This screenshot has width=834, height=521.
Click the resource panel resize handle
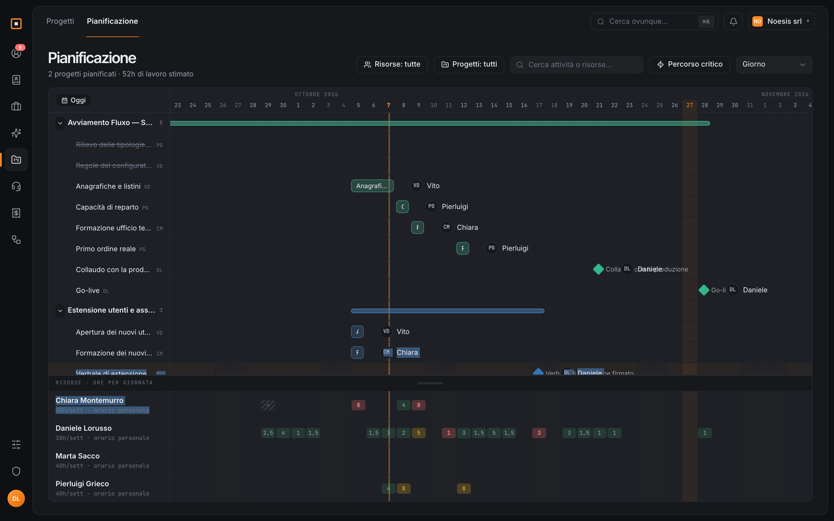[x=430, y=383]
